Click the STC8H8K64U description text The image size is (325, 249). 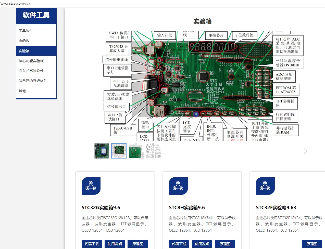click(x=202, y=224)
